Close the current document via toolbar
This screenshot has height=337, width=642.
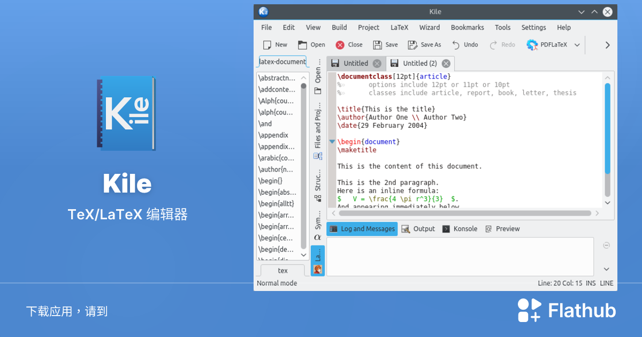[x=348, y=44]
